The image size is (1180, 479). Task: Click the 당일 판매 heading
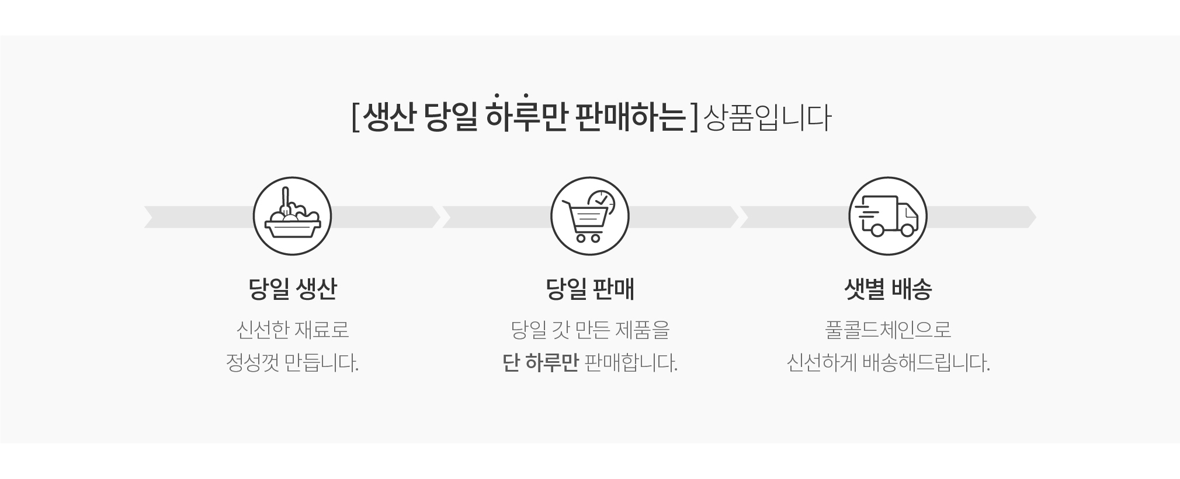click(x=590, y=289)
